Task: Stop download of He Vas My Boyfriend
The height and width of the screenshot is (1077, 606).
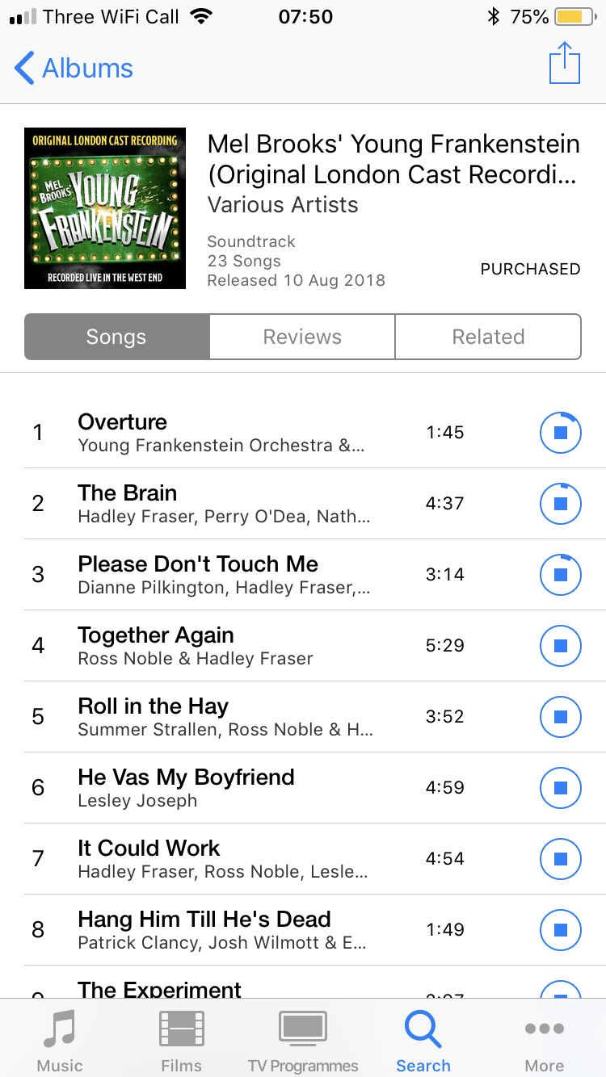Action: point(561,788)
